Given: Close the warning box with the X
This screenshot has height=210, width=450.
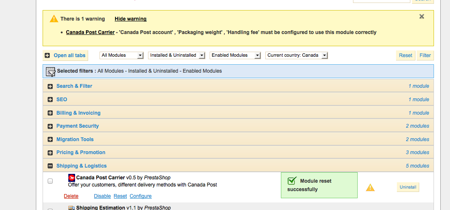Looking at the screenshot, I should pyautogui.click(x=422, y=16).
